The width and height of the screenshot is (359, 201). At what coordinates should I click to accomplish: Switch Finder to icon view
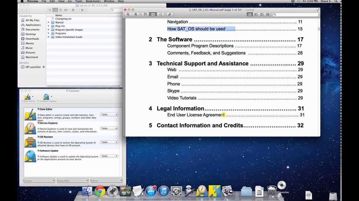pyautogui.click(x=50, y=10)
